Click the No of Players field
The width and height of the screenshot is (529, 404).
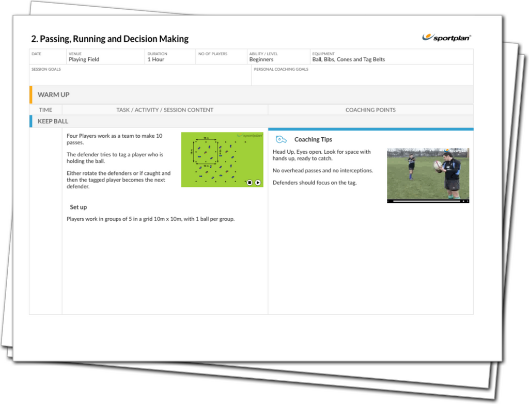221,57
